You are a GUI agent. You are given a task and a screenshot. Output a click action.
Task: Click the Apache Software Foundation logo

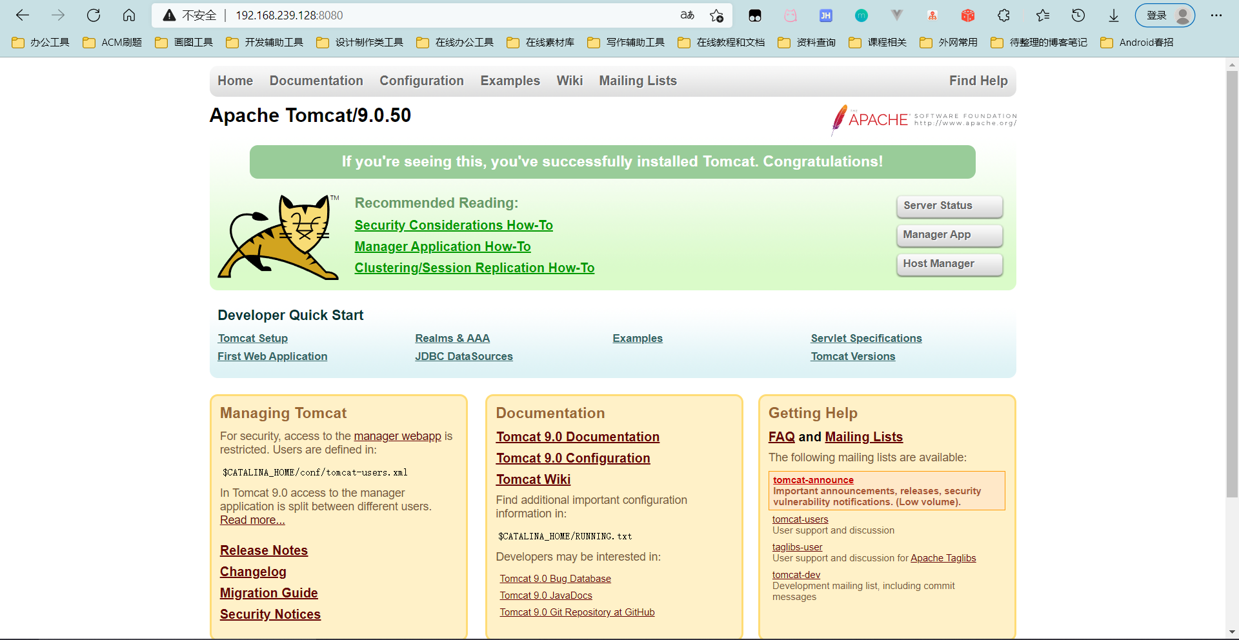923,120
